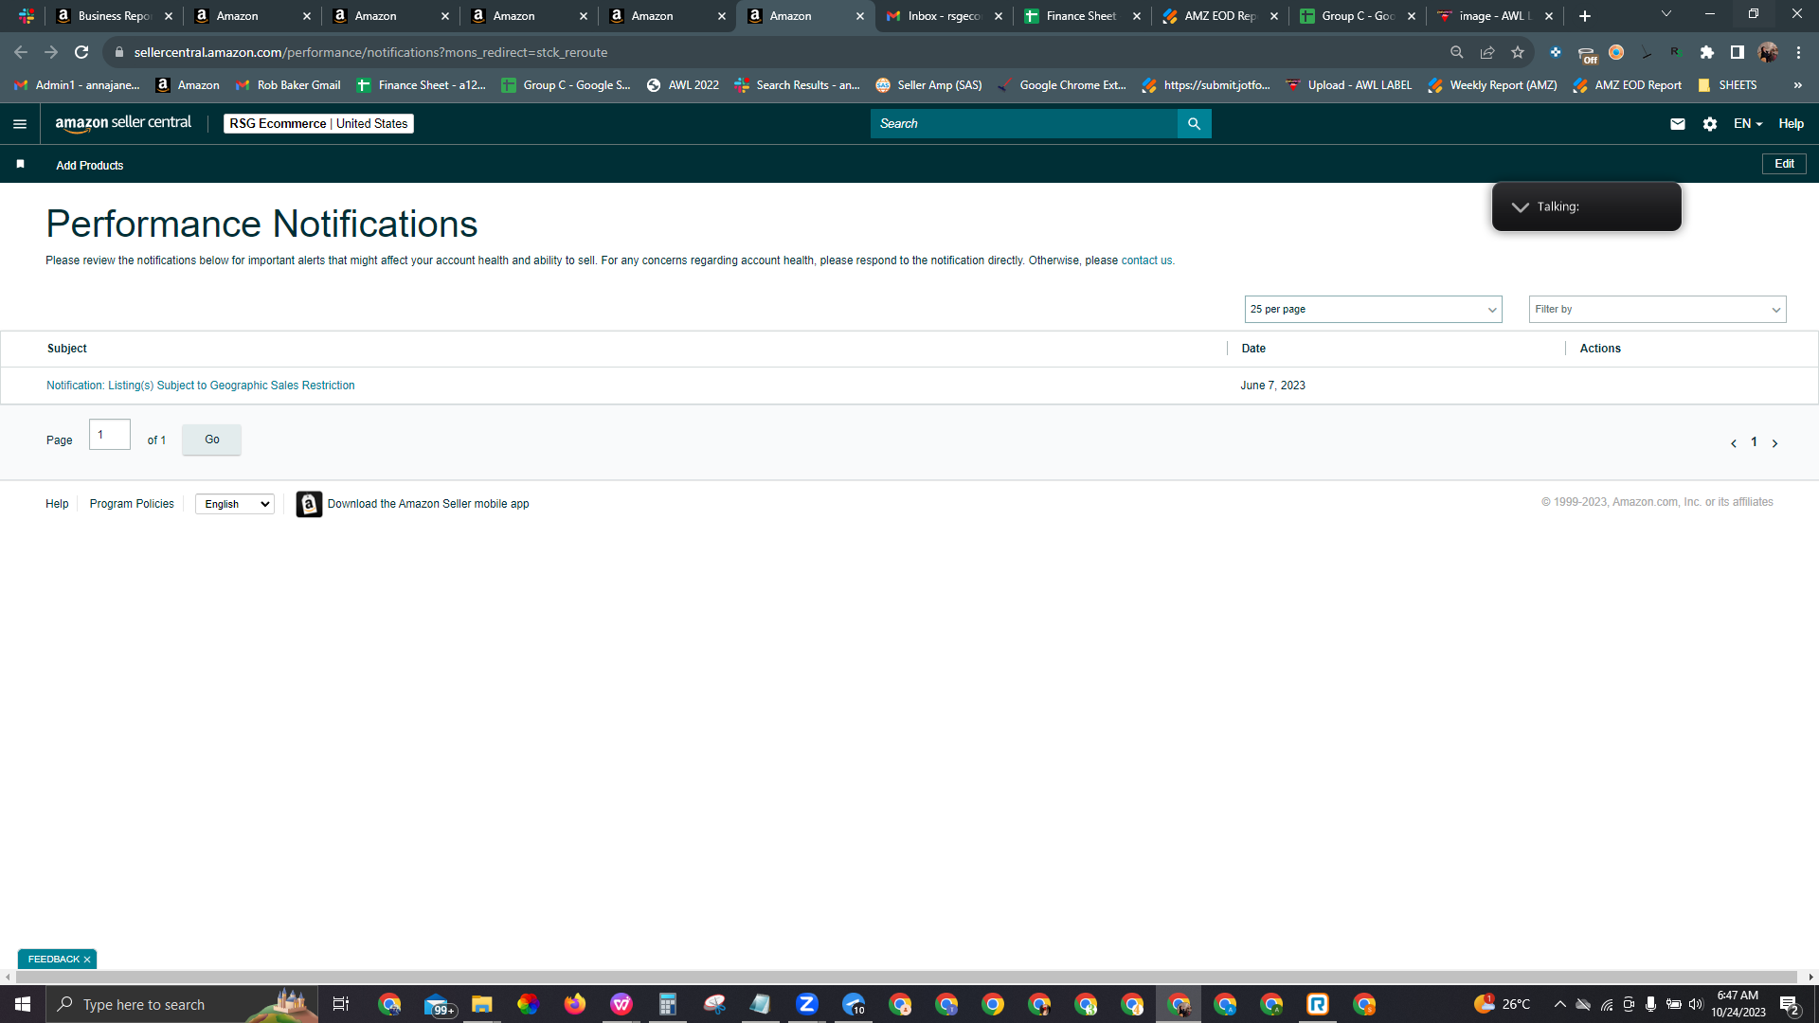
Task: Switch to the Business Reports tab
Action: (x=112, y=16)
